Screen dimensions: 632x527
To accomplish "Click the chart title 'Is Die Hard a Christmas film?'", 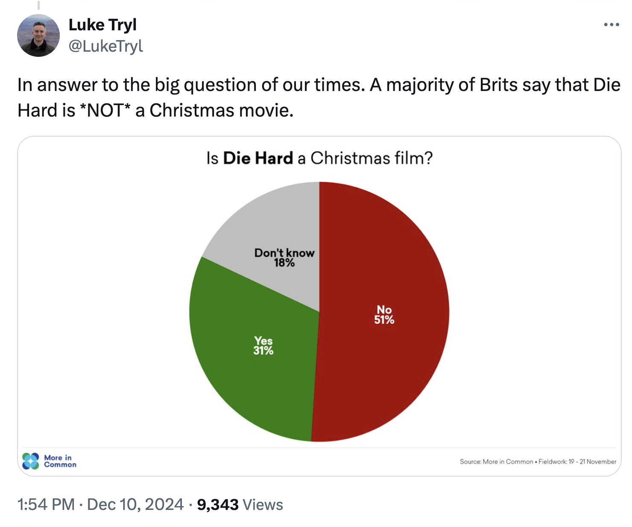I will (x=319, y=158).
